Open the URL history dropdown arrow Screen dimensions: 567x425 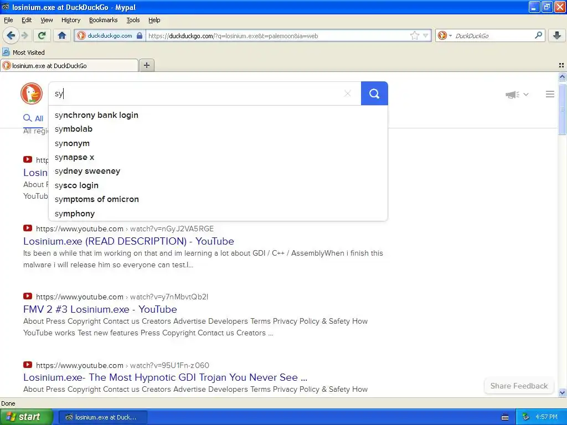tap(426, 35)
